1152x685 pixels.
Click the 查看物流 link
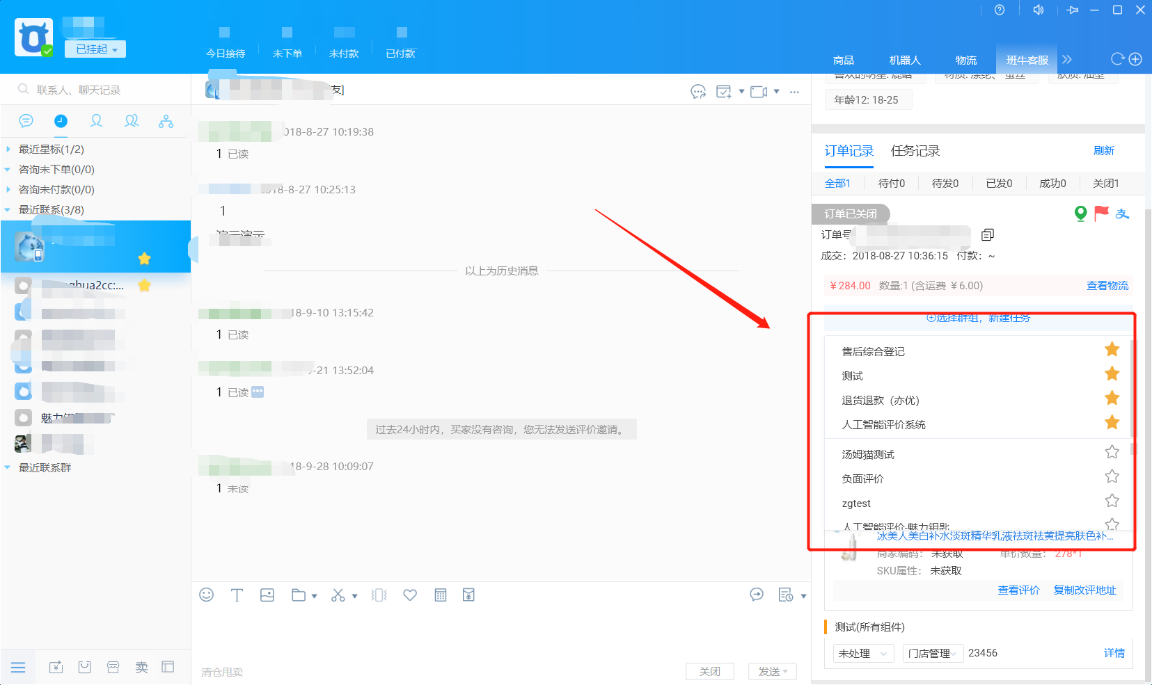pos(1107,286)
